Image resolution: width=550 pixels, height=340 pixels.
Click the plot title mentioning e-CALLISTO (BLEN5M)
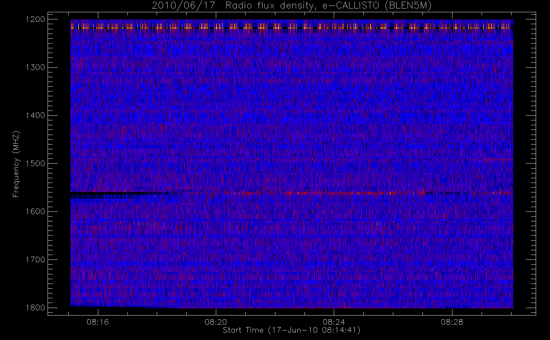292,6
